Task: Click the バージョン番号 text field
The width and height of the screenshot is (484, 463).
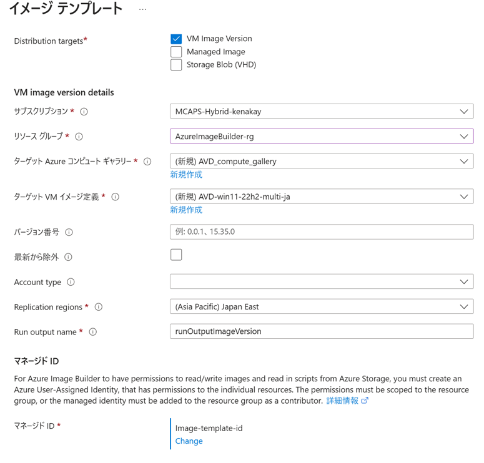Action: point(321,232)
